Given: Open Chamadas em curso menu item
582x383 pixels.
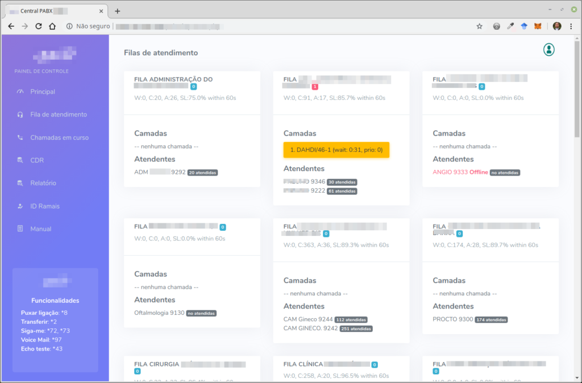Looking at the screenshot, I should (x=59, y=138).
